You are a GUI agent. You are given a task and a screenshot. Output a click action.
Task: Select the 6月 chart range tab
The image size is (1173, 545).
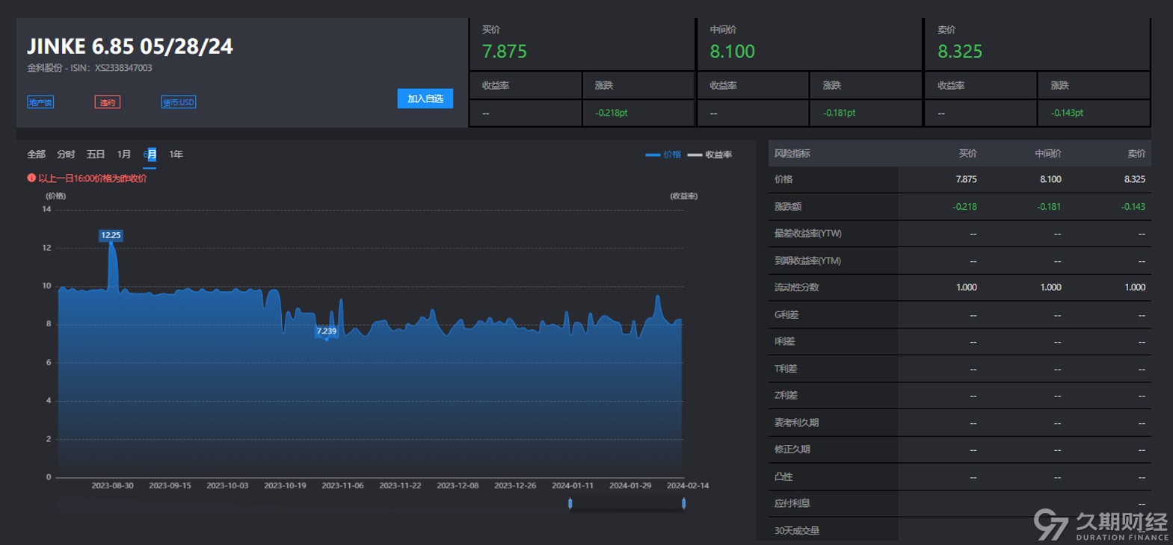150,155
